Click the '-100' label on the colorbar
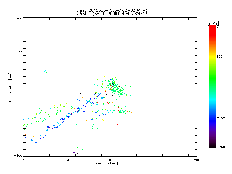The height and width of the screenshot is (174, 232). (221, 118)
